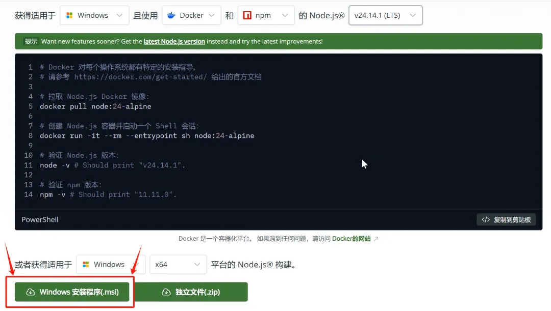Open the x64 architecture dropdown
The width and height of the screenshot is (551, 311).
tap(178, 264)
